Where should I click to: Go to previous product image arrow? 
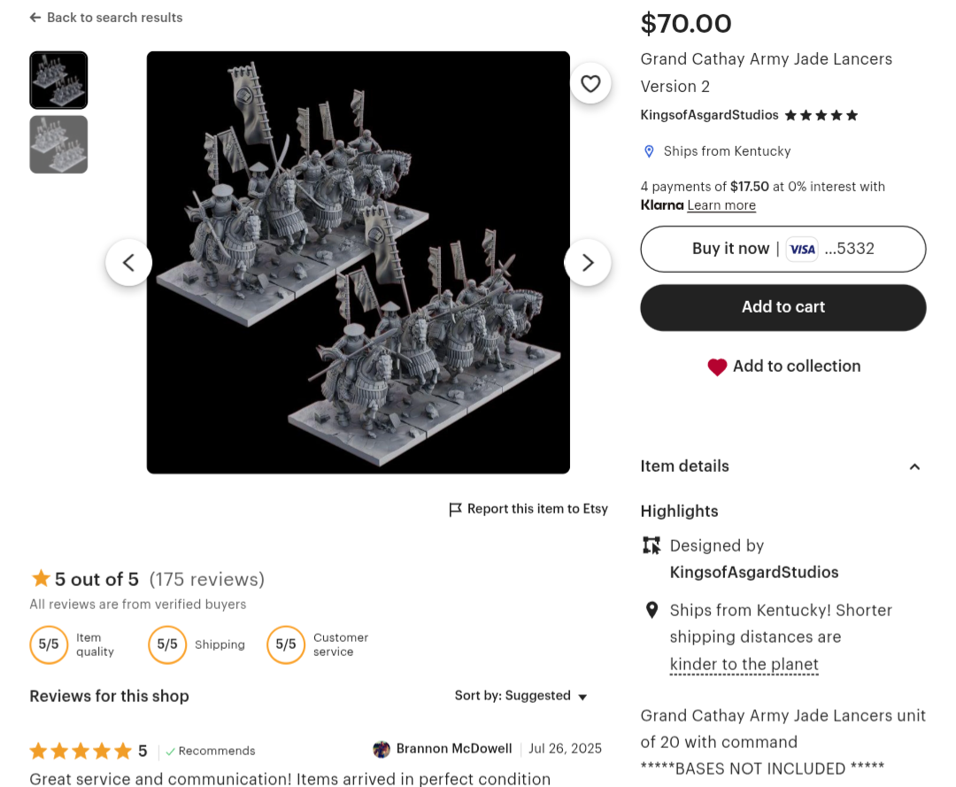coord(129,262)
